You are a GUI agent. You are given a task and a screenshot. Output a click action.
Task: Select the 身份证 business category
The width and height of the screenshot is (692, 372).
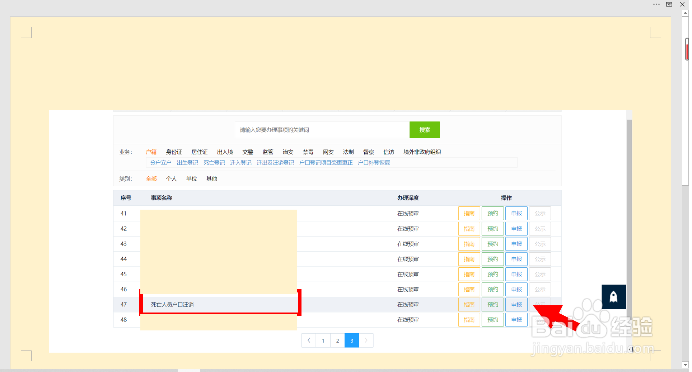[x=174, y=152]
